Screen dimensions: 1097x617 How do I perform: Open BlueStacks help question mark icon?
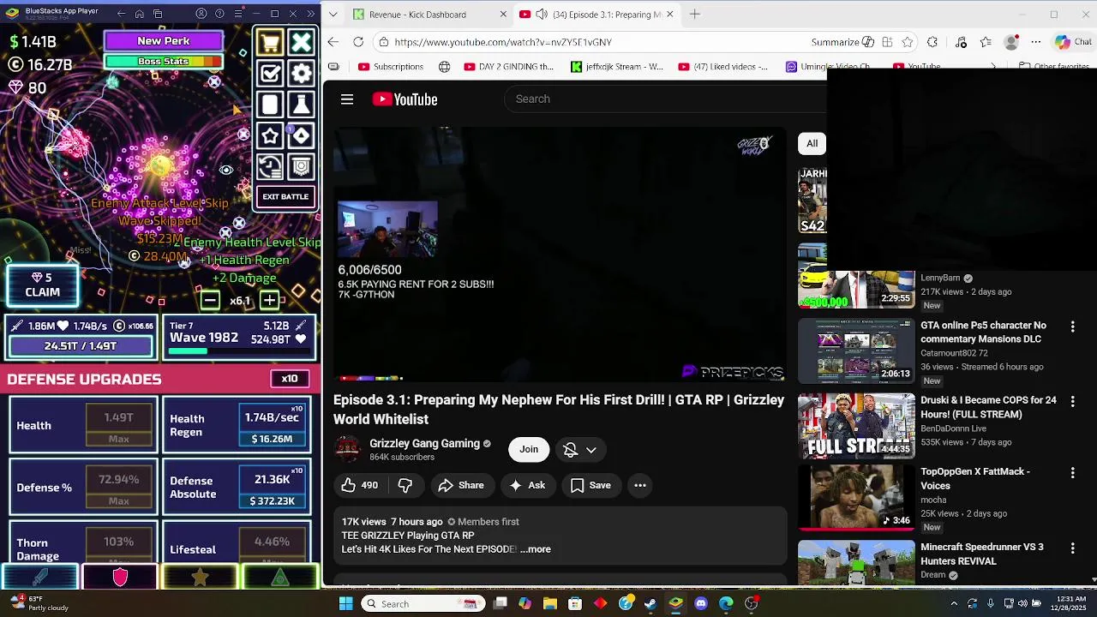coord(219,14)
